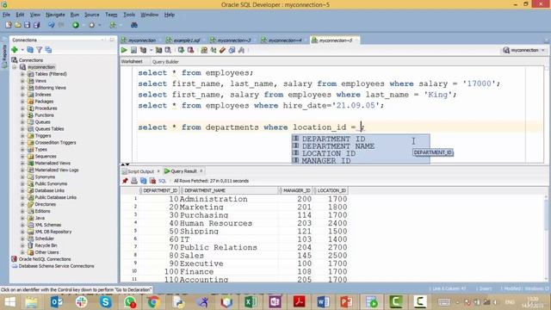
Task: Click the Delete row icon in Query Result
Action: 152,181
